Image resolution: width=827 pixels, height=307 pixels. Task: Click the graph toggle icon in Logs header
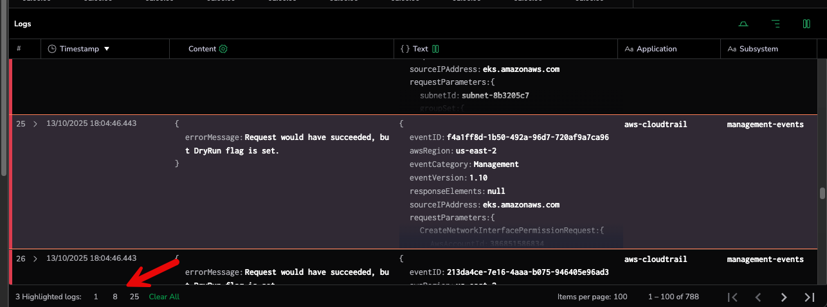pos(743,24)
